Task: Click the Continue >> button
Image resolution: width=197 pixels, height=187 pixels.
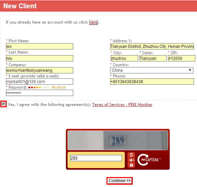Action: pyautogui.click(x=119, y=181)
